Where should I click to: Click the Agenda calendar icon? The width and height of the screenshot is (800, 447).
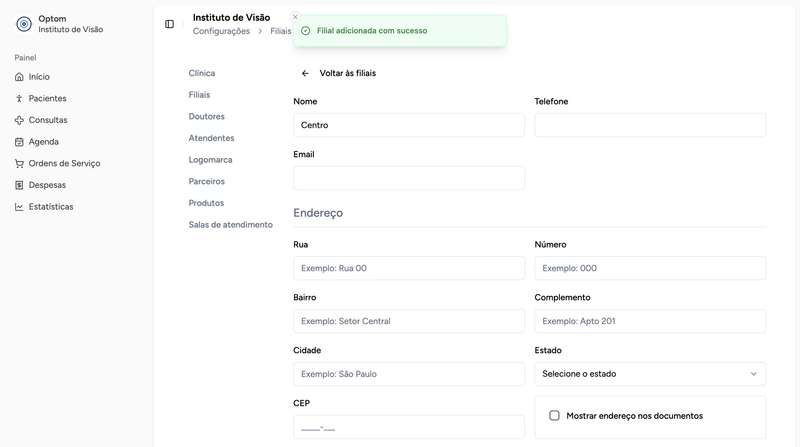[x=19, y=142]
